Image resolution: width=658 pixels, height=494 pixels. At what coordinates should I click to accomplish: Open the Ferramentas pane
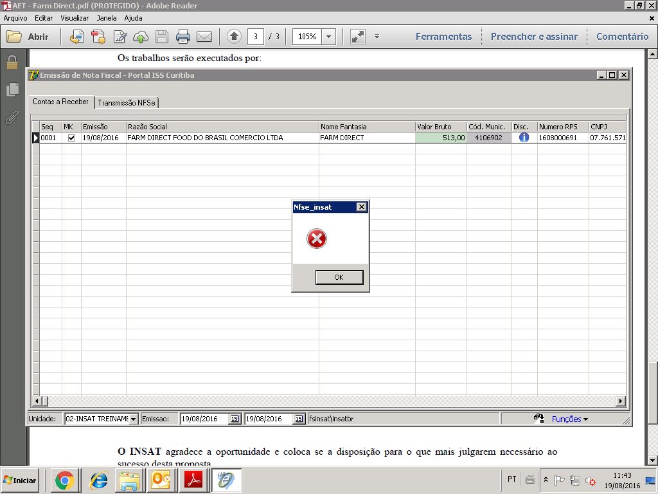443,37
